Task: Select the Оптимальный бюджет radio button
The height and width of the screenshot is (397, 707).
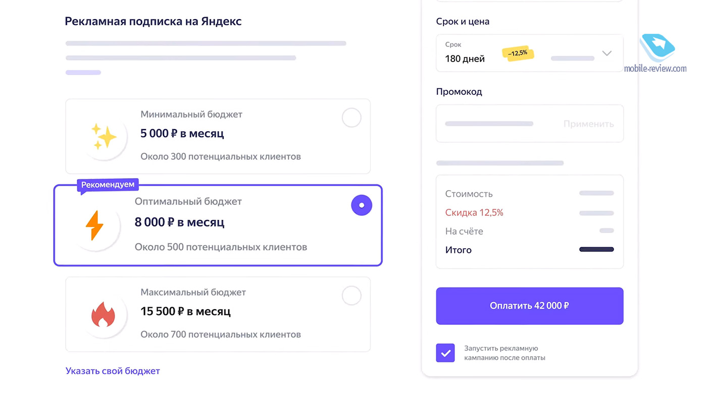Action: pos(362,205)
